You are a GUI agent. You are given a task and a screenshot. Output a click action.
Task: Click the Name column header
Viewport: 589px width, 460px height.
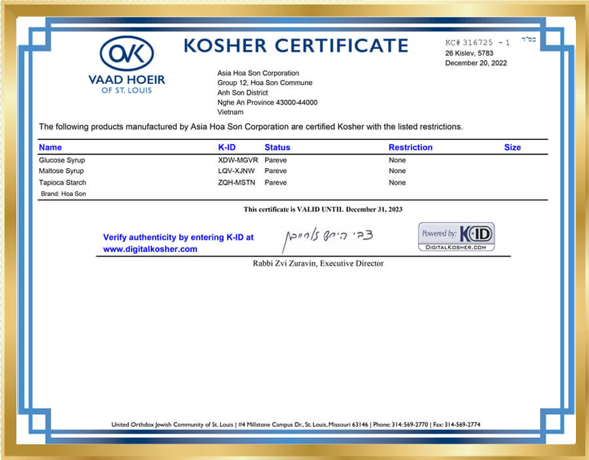pos(50,147)
